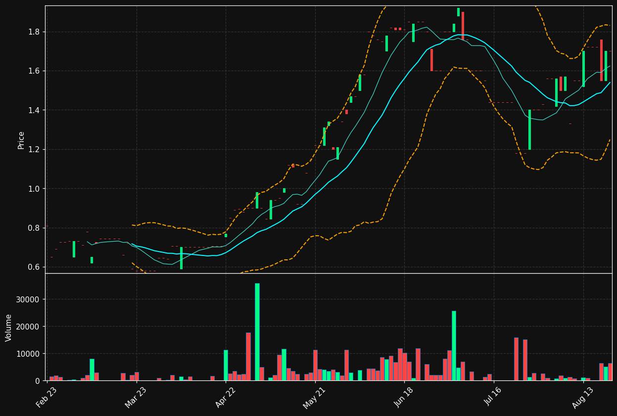Click the May 21 date label
Image resolution: width=617 pixels, height=416 pixels.
pos(314,398)
